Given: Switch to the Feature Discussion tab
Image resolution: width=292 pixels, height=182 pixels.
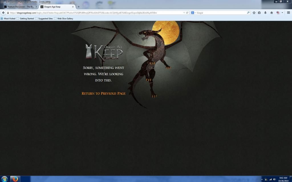Looking at the screenshot, I should click(x=21, y=7).
